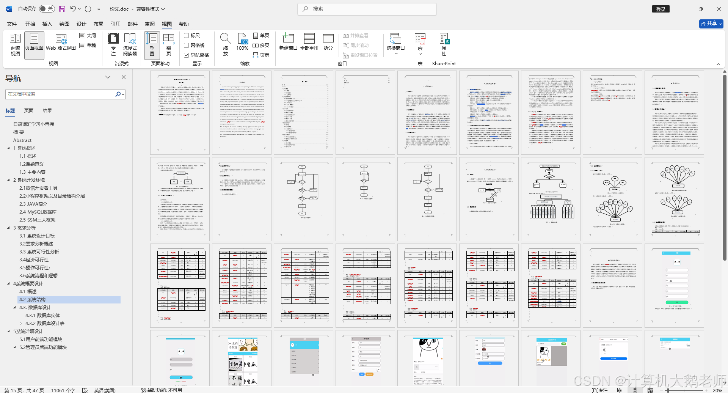Jump to the Abstract heading
Image resolution: width=728 pixels, height=393 pixels.
(x=22, y=140)
